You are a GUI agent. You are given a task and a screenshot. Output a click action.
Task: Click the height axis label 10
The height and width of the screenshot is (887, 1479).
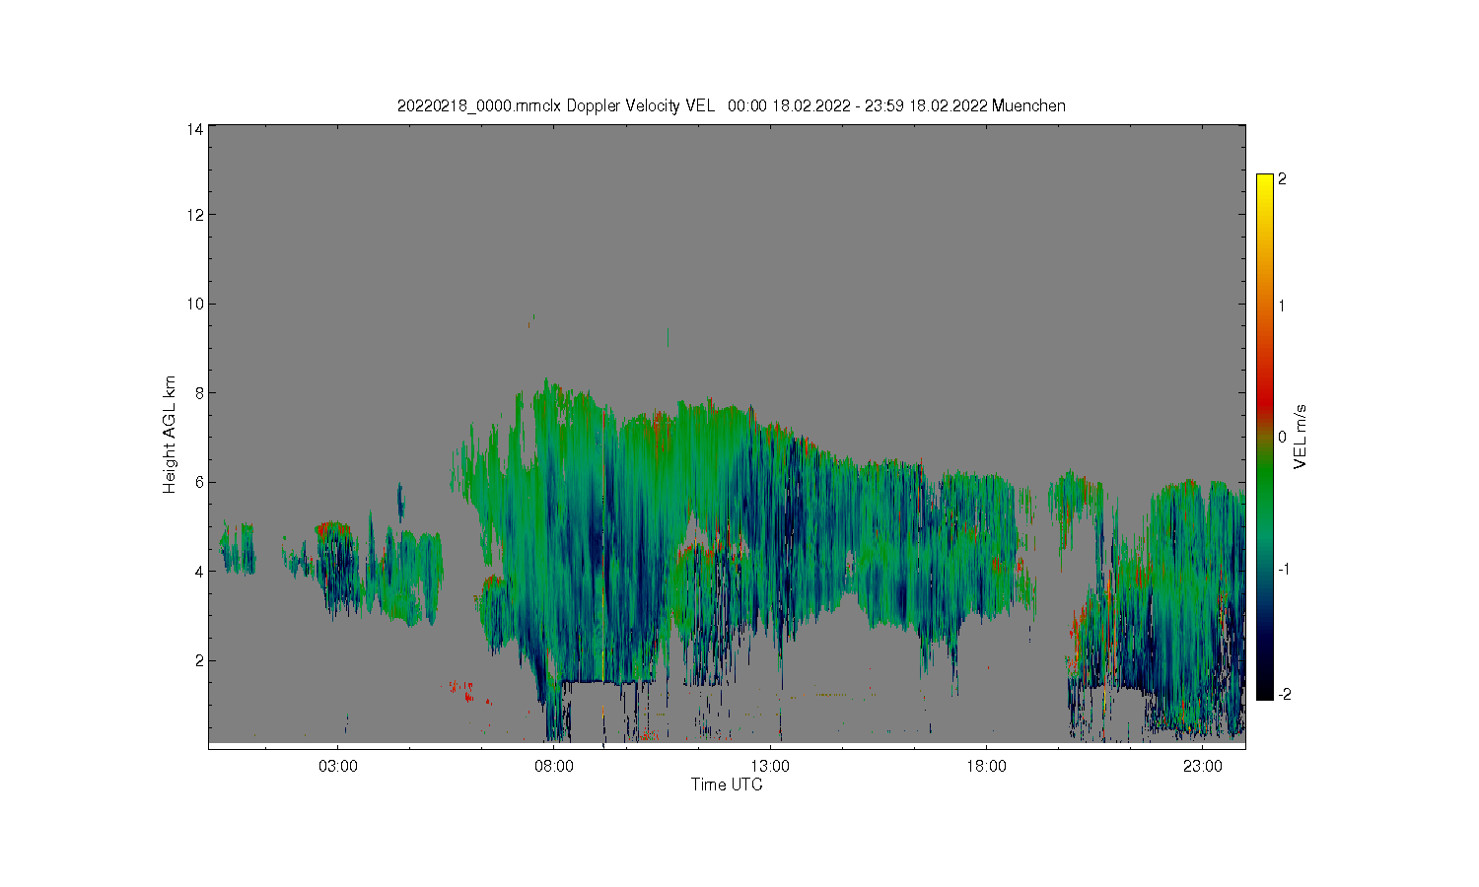pos(195,304)
